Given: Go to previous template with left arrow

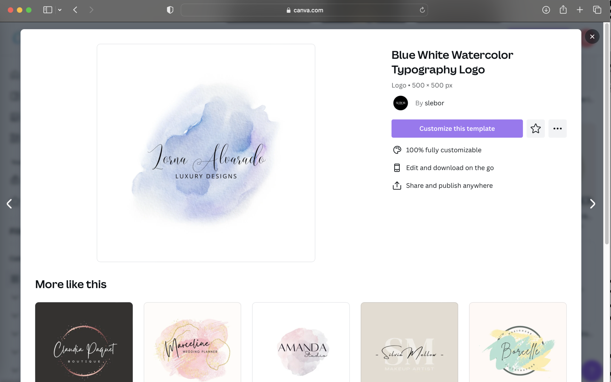Looking at the screenshot, I should point(10,204).
